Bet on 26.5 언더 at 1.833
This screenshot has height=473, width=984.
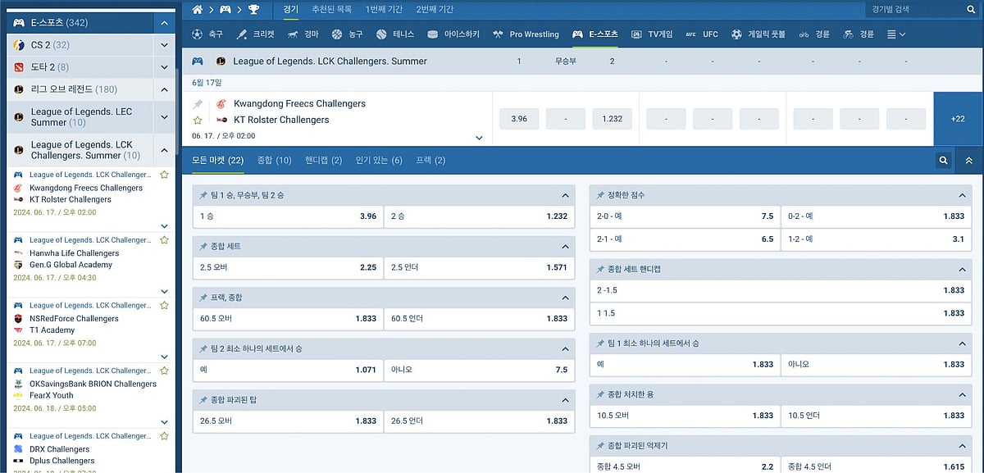479,421
